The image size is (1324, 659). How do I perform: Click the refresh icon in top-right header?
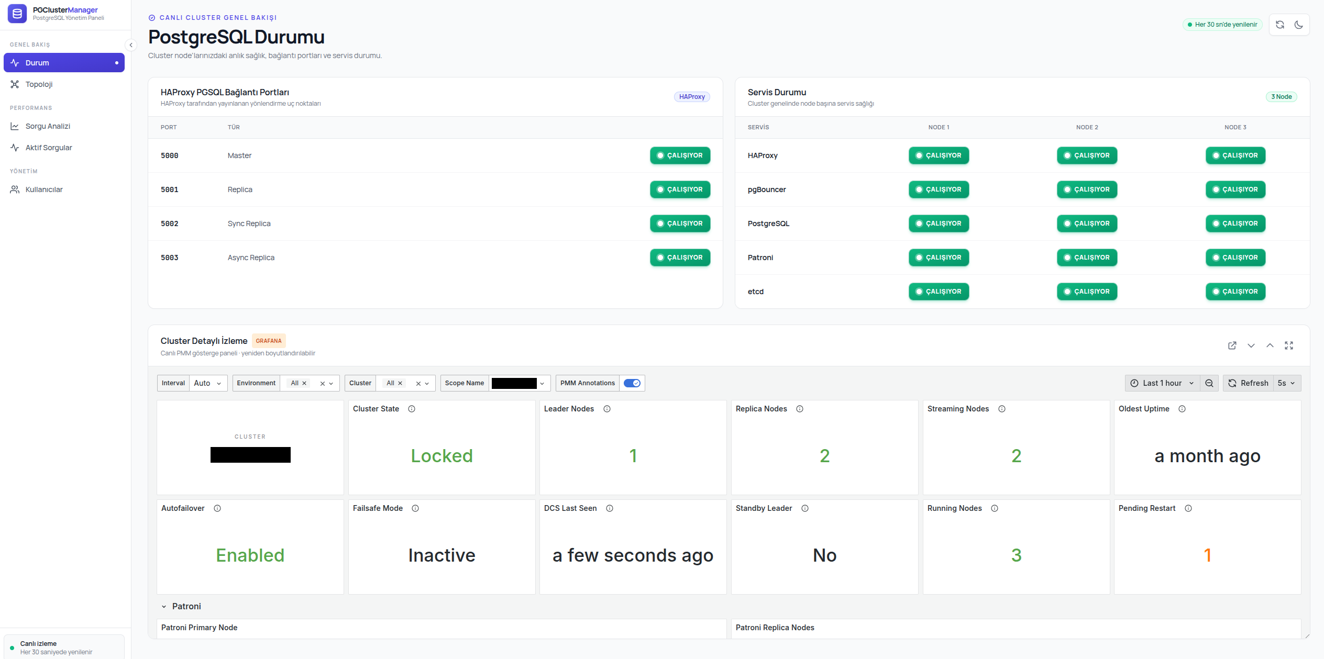click(1280, 25)
